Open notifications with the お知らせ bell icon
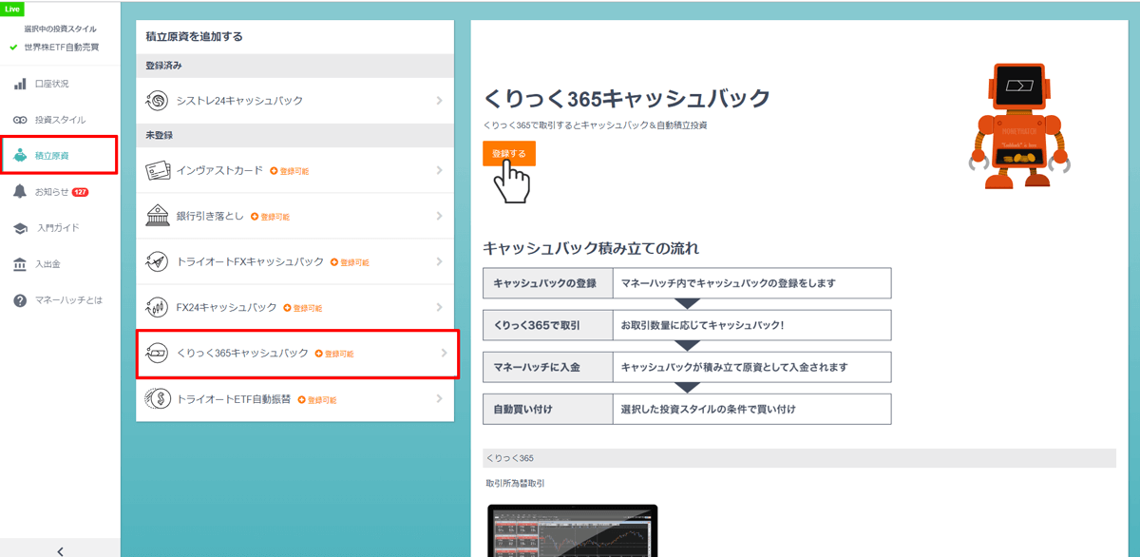The width and height of the screenshot is (1140, 557). pos(20,192)
